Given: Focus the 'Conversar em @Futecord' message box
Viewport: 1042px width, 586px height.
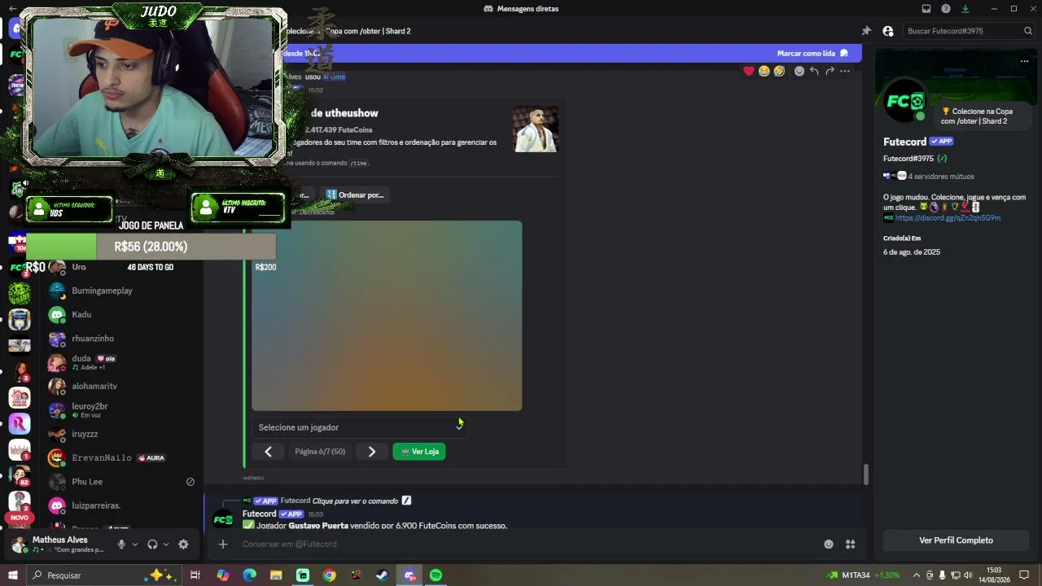Looking at the screenshot, I should pyautogui.click(x=521, y=544).
